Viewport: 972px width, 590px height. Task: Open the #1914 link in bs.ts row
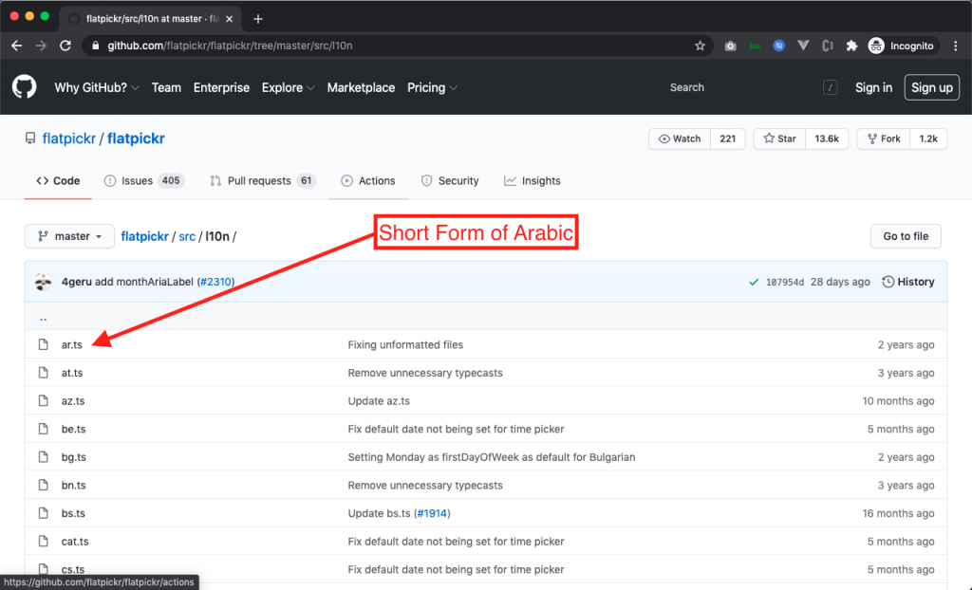pyautogui.click(x=432, y=513)
